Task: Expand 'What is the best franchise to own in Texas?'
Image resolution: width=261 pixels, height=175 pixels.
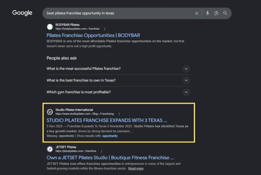Action: click(118, 81)
